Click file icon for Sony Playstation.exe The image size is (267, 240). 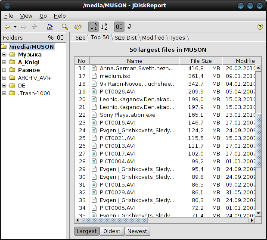[x=94, y=115]
